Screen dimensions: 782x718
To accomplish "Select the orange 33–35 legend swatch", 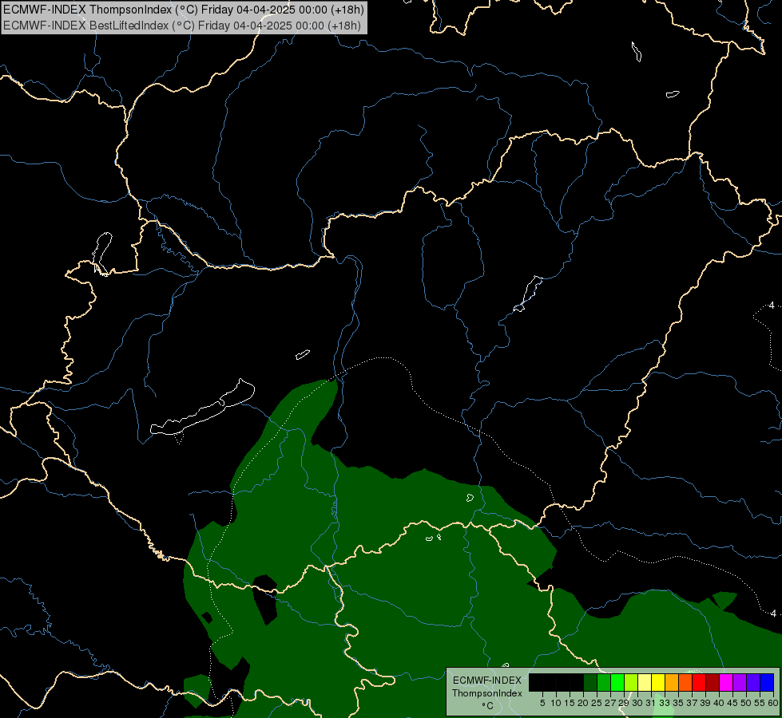I will (x=672, y=682).
